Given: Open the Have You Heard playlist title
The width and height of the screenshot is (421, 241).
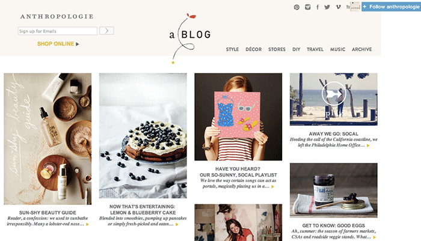Looking at the screenshot, I should [238, 172].
